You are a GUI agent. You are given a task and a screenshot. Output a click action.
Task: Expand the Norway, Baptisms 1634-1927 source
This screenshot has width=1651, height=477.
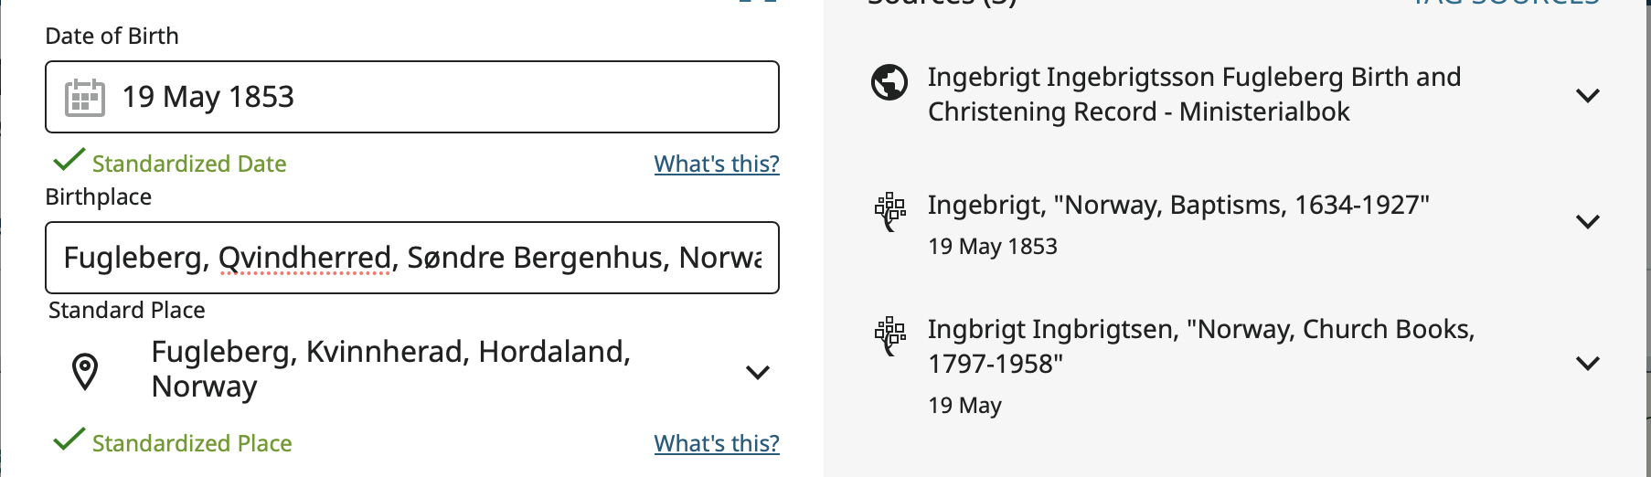click(1588, 221)
